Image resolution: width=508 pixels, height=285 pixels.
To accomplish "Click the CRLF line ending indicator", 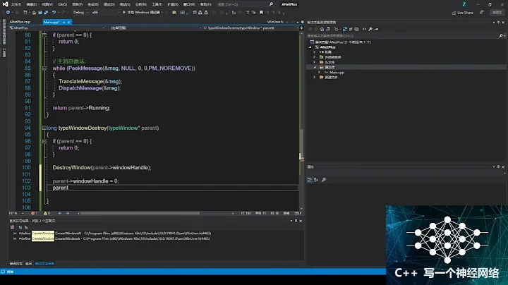I will [x=298, y=213].
